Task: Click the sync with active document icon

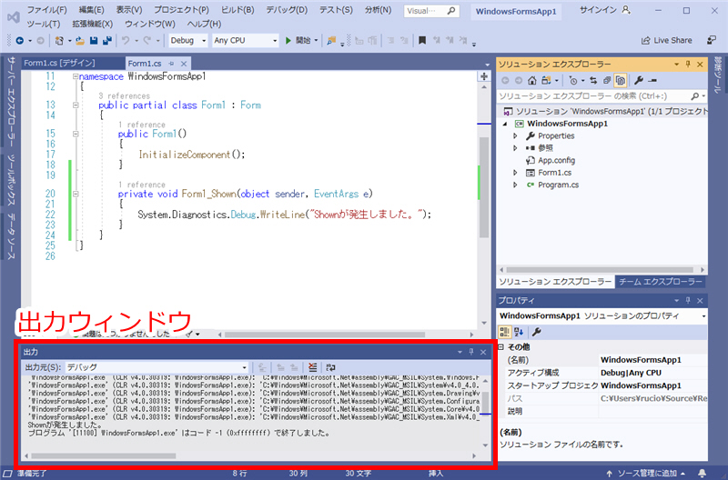Action: point(593,81)
